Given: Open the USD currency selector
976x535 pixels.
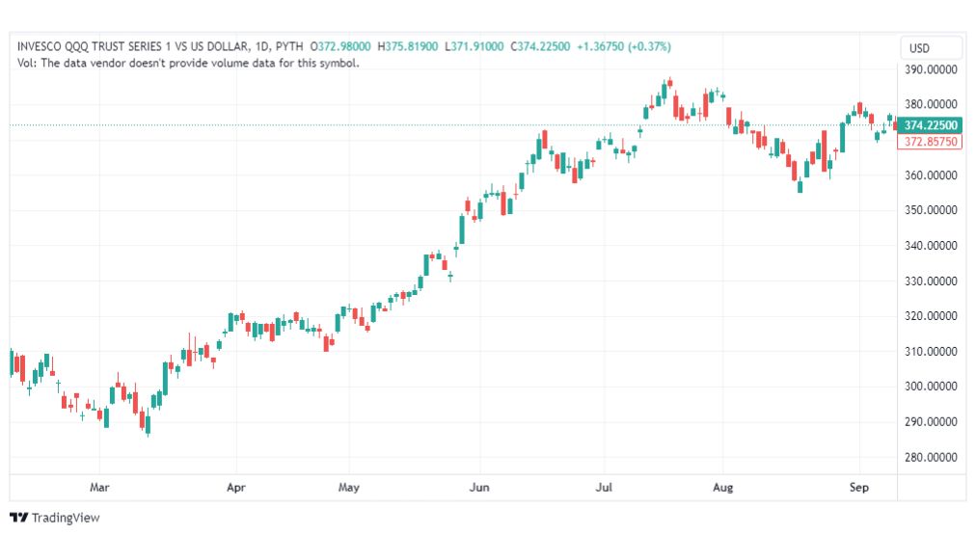Looking at the screenshot, I should point(931,48).
